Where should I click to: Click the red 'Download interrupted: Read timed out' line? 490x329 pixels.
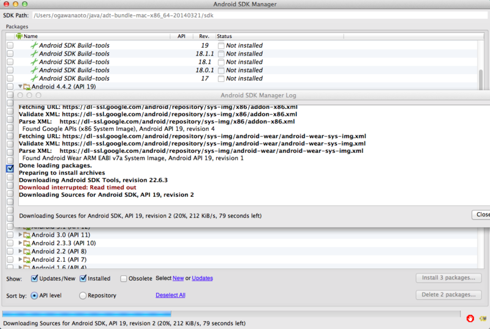[78, 188]
